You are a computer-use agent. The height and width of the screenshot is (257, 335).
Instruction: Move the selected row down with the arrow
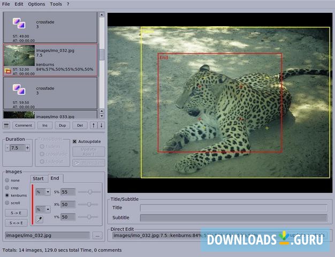[101, 125]
